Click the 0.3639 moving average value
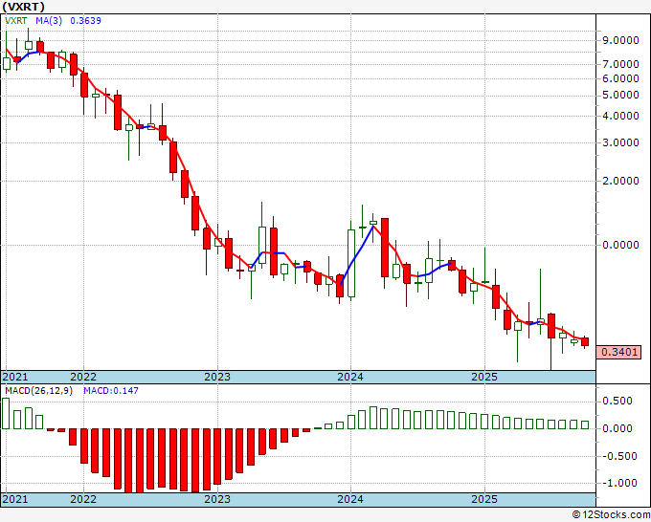The height and width of the screenshot is (522, 651). pos(85,21)
